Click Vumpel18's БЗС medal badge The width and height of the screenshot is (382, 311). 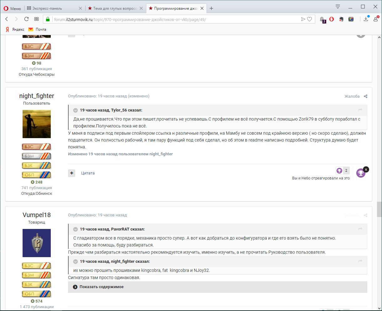(36, 266)
